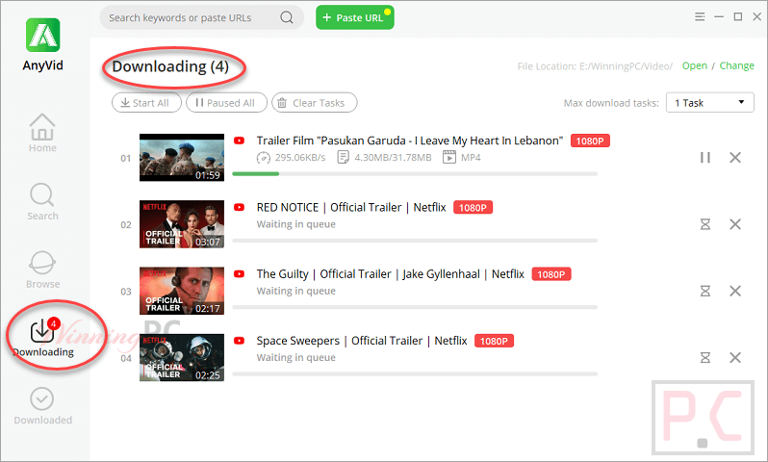Click YouTube icon beside Space Sweepers title
The image size is (768, 462).
239,341
